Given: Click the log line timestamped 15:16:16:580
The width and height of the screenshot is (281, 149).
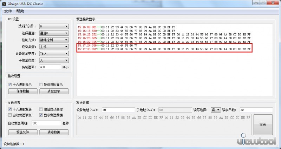Looking at the screenshot, I should tap(126, 31).
